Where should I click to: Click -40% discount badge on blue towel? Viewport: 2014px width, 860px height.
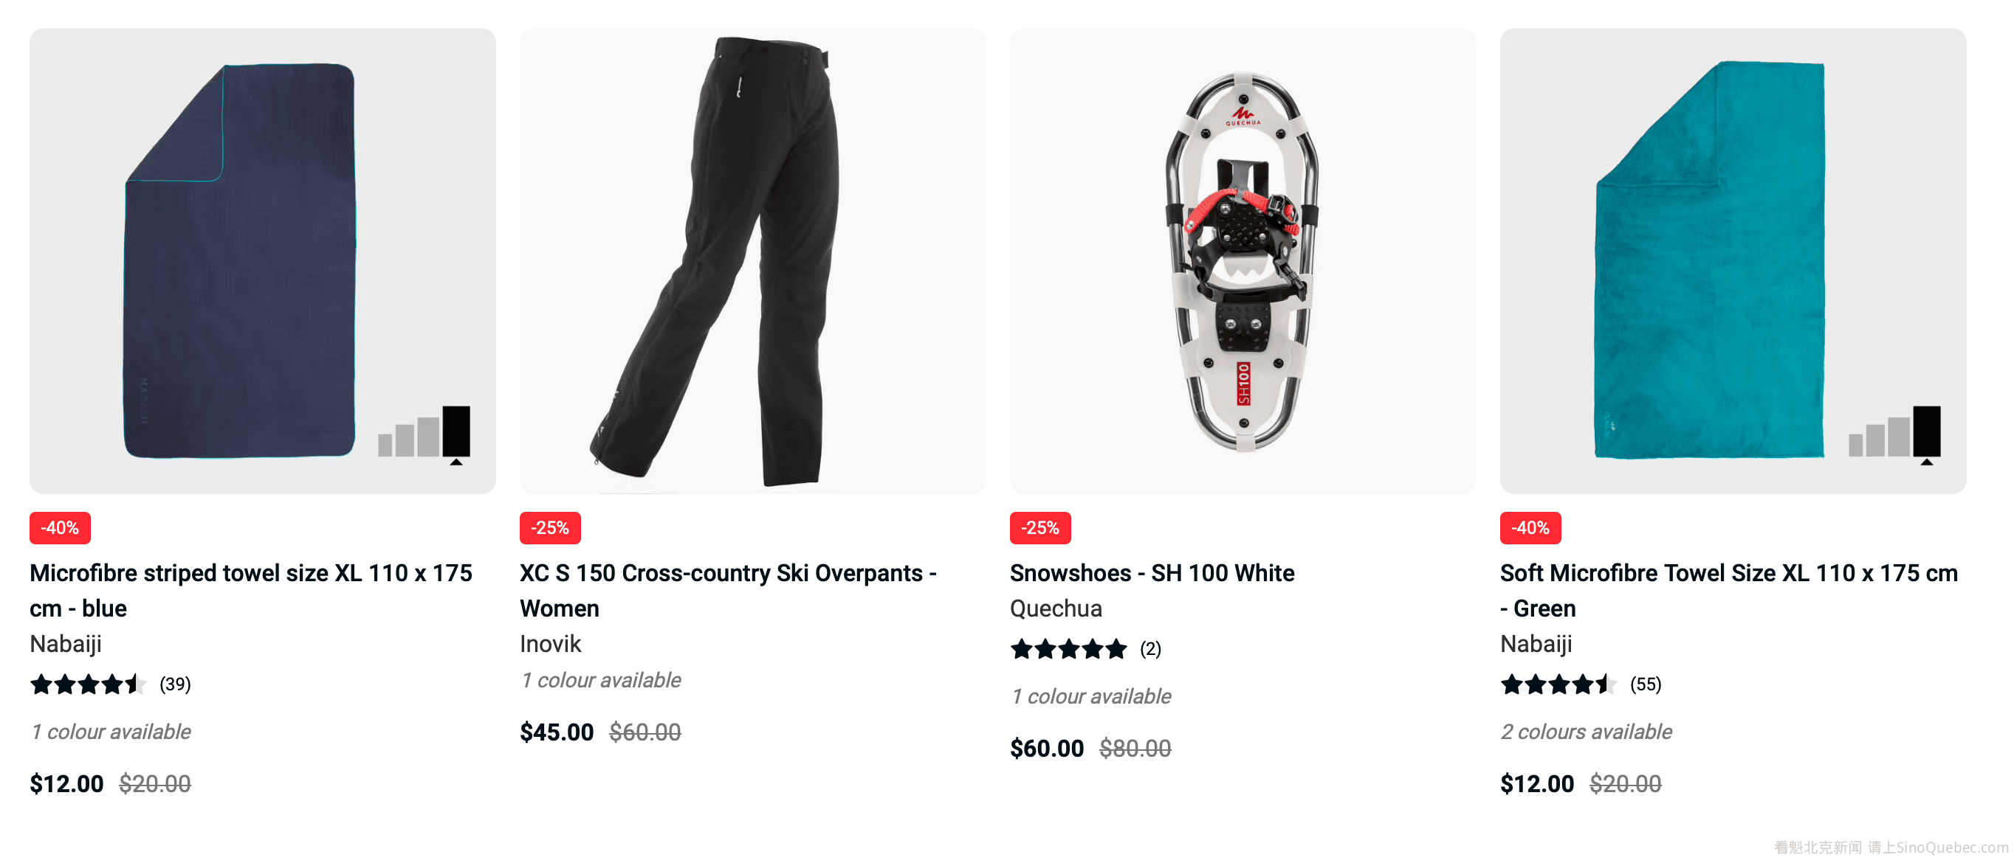[x=61, y=528]
